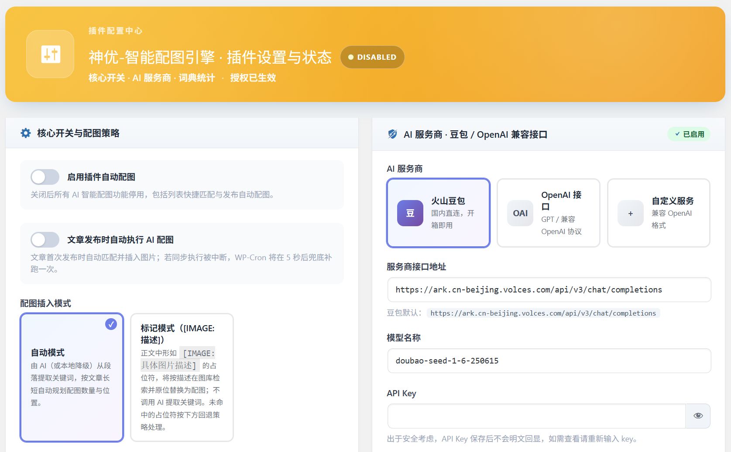Click the checkmark badge on the 自动模式 card
This screenshot has width=731, height=452.
coord(111,324)
